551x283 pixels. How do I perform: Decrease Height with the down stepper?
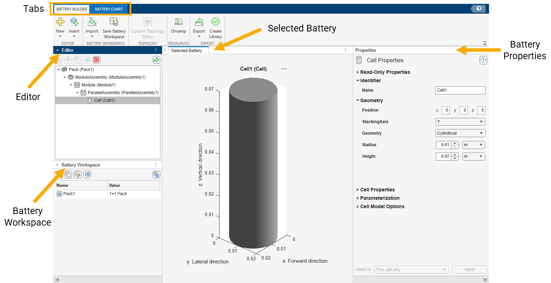pos(455,158)
